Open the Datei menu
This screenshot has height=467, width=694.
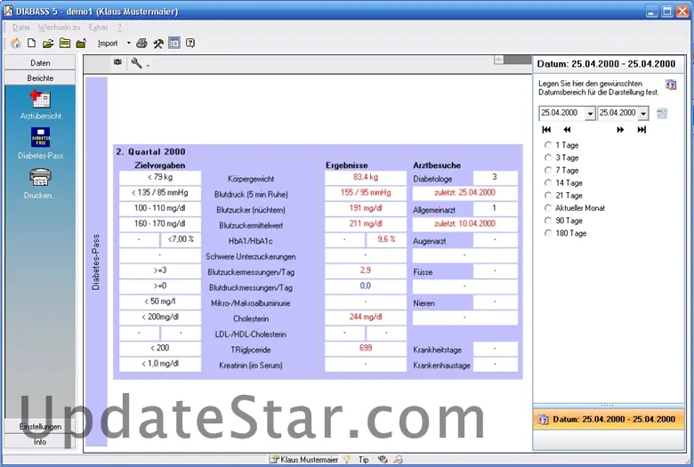pos(21,28)
